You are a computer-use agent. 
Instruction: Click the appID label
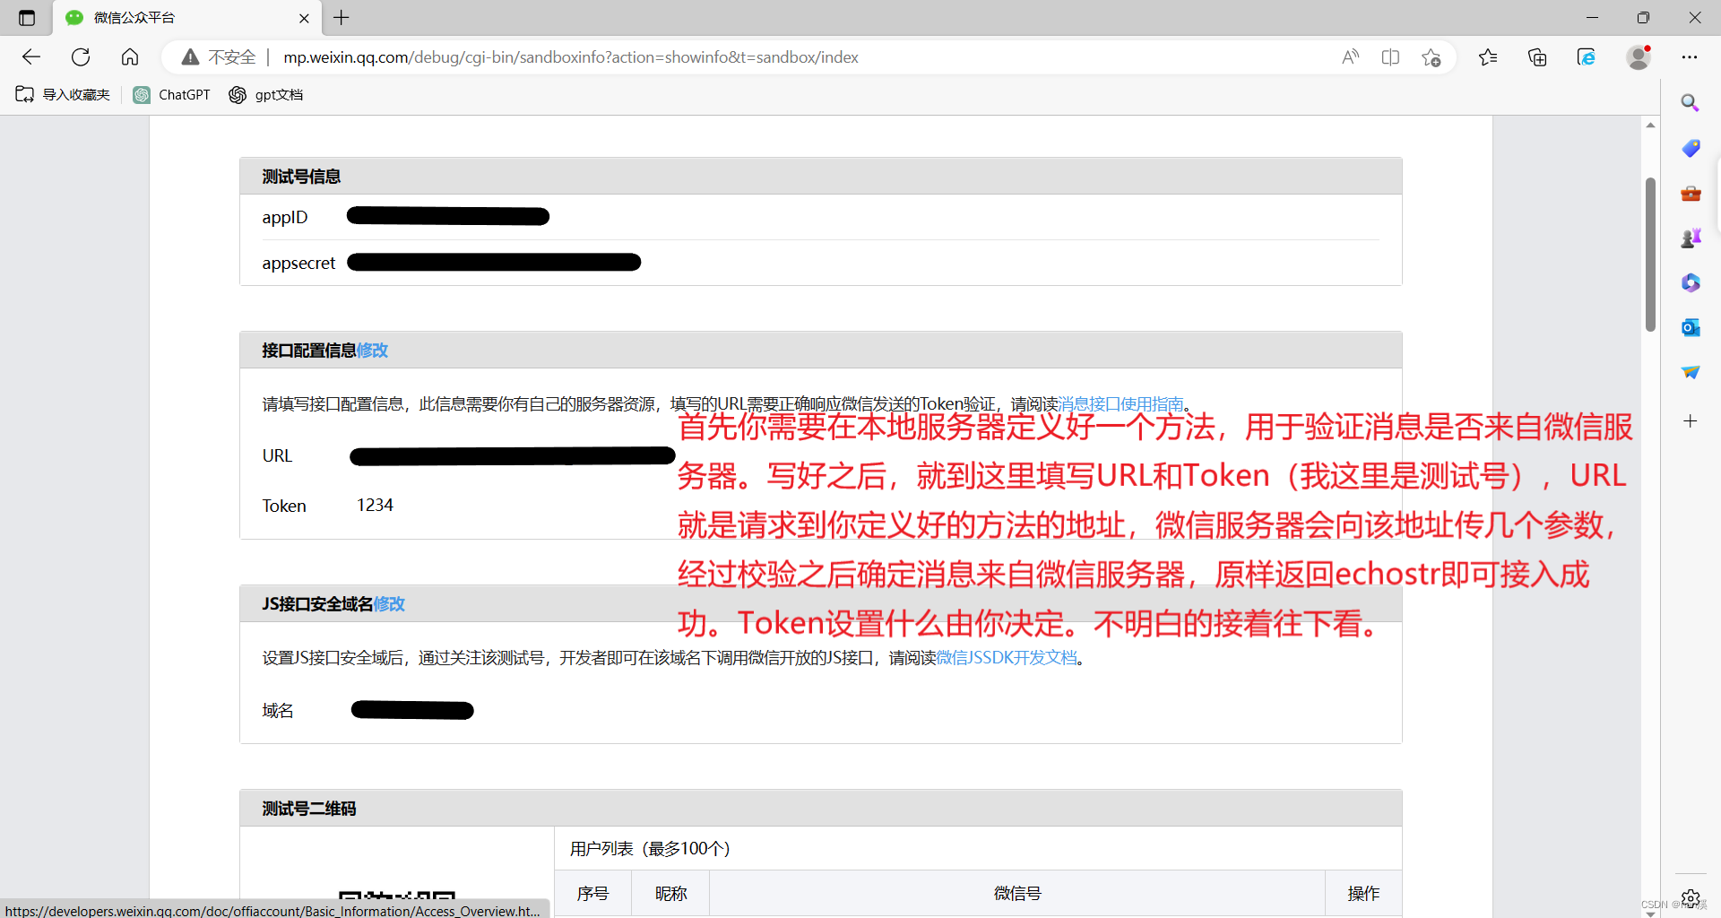(x=285, y=217)
